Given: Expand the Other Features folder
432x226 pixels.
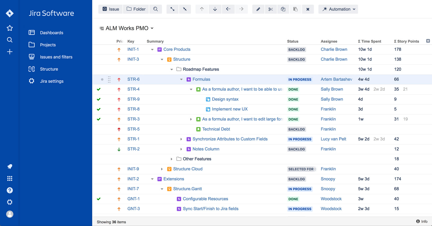Looking at the screenshot, I should pos(172,159).
